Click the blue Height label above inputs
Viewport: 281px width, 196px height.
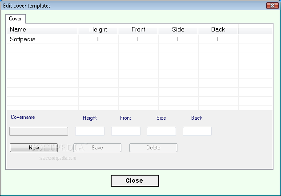click(x=90, y=118)
